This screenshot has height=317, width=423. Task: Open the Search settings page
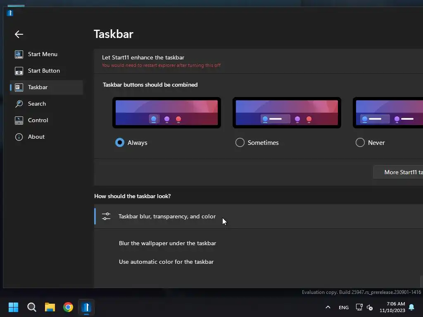(46, 104)
